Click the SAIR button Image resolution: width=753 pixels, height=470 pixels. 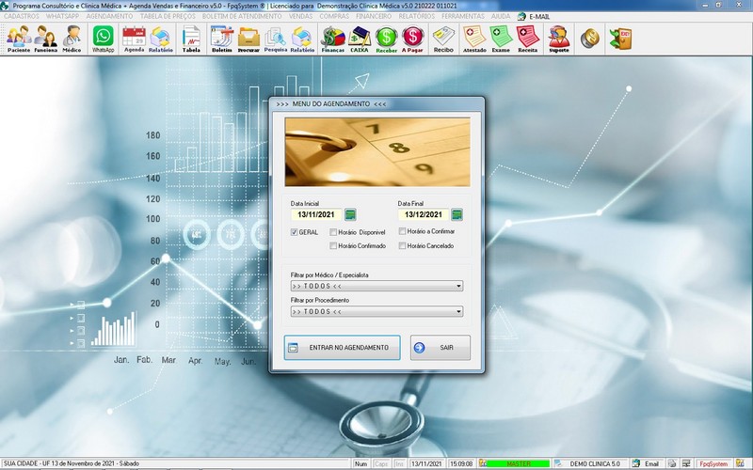click(x=440, y=348)
